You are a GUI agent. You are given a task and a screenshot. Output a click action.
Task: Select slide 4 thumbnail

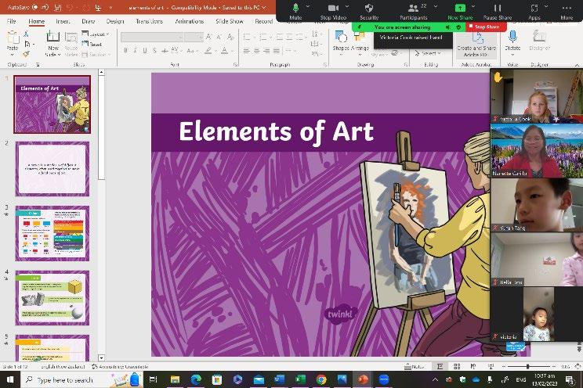(52, 298)
